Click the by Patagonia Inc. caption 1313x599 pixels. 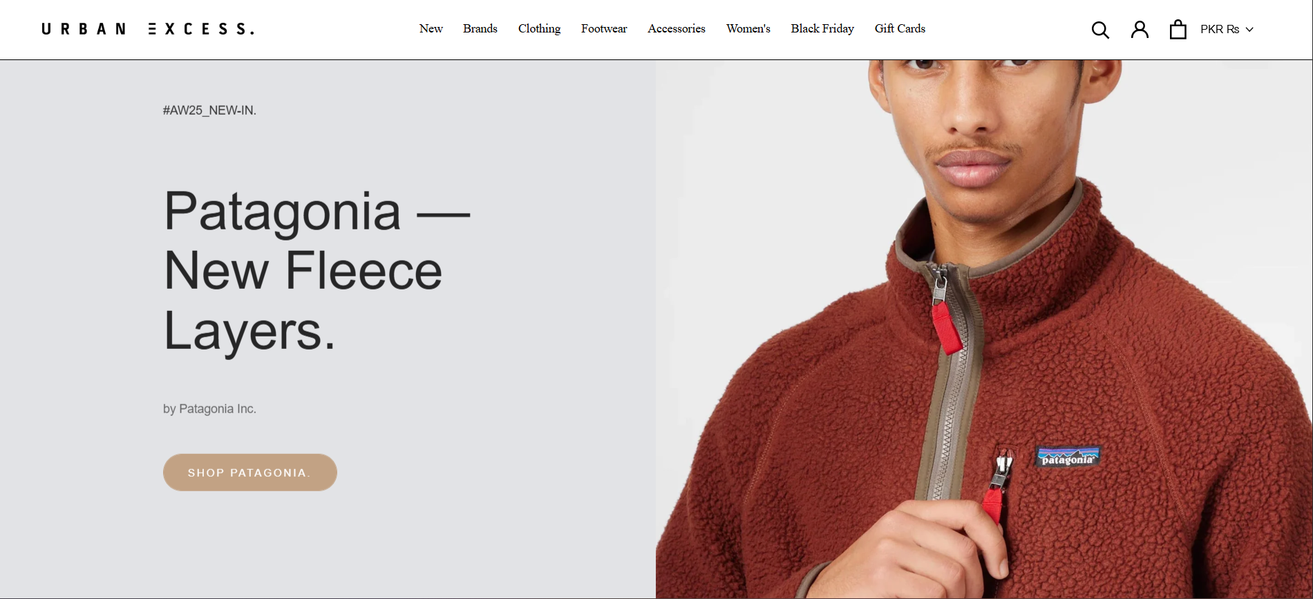tap(209, 409)
